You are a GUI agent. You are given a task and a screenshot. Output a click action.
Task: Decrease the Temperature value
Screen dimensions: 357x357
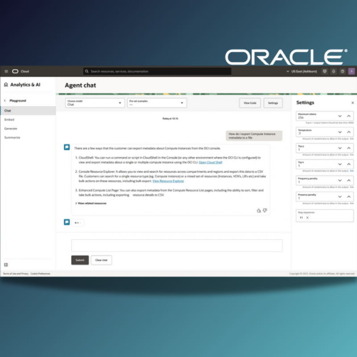point(340,132)
